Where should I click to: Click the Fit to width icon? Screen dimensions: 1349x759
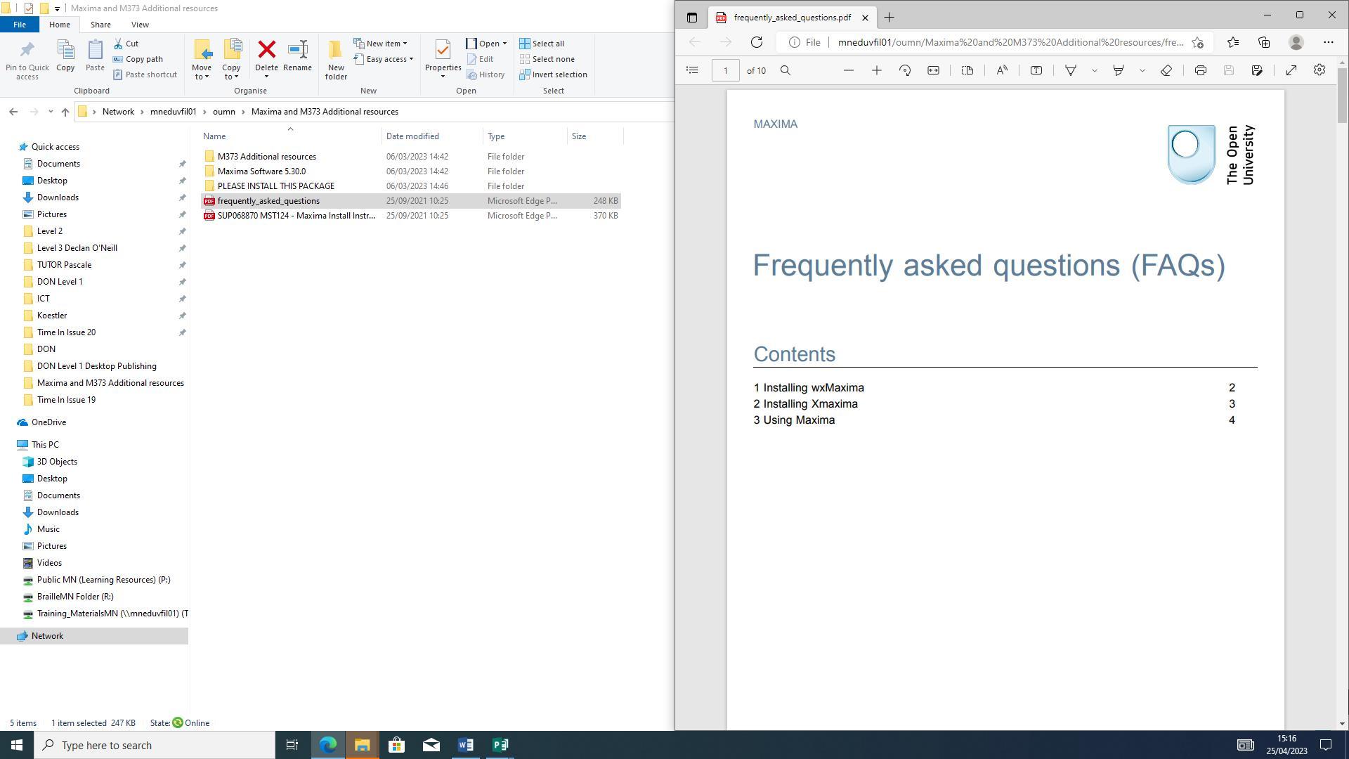coord(933,70)
